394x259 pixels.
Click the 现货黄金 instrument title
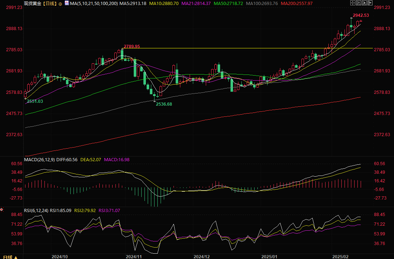pyautogui.click(x=32, y=3)
